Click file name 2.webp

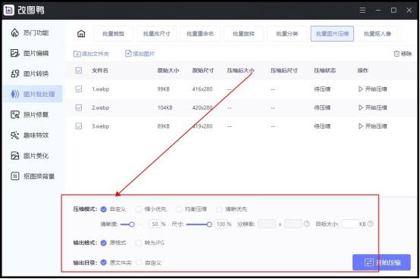coord(100,107)
